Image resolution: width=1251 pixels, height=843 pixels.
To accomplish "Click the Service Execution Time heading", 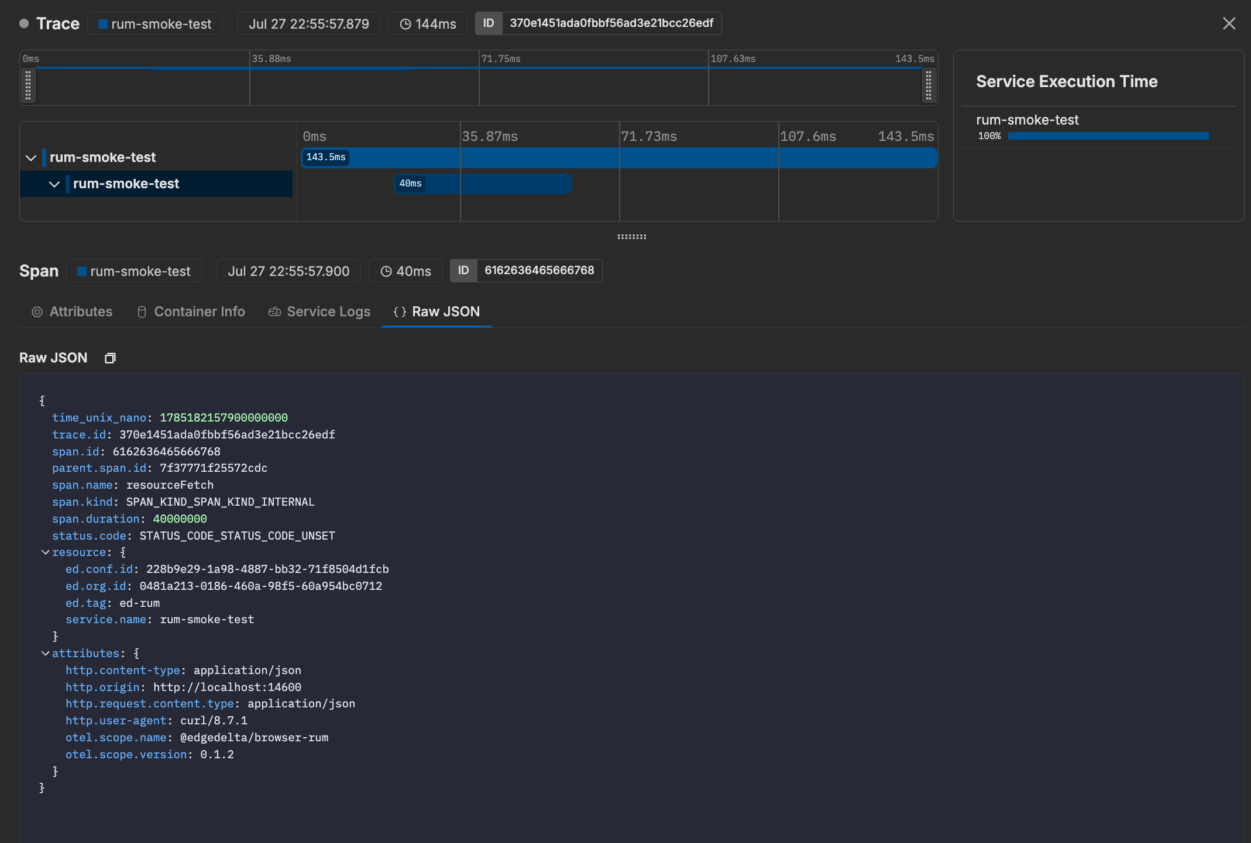I will [x=1067, y=81].
